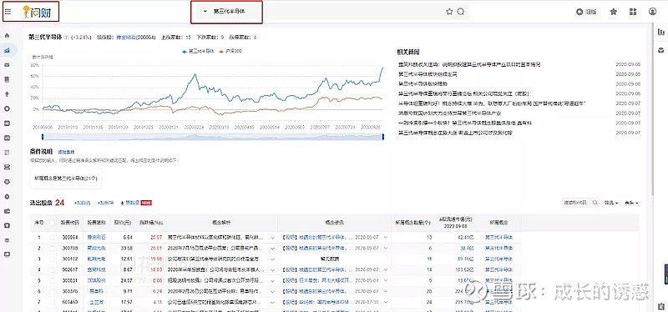Click the 股票简称 column header

coord(96,223)
